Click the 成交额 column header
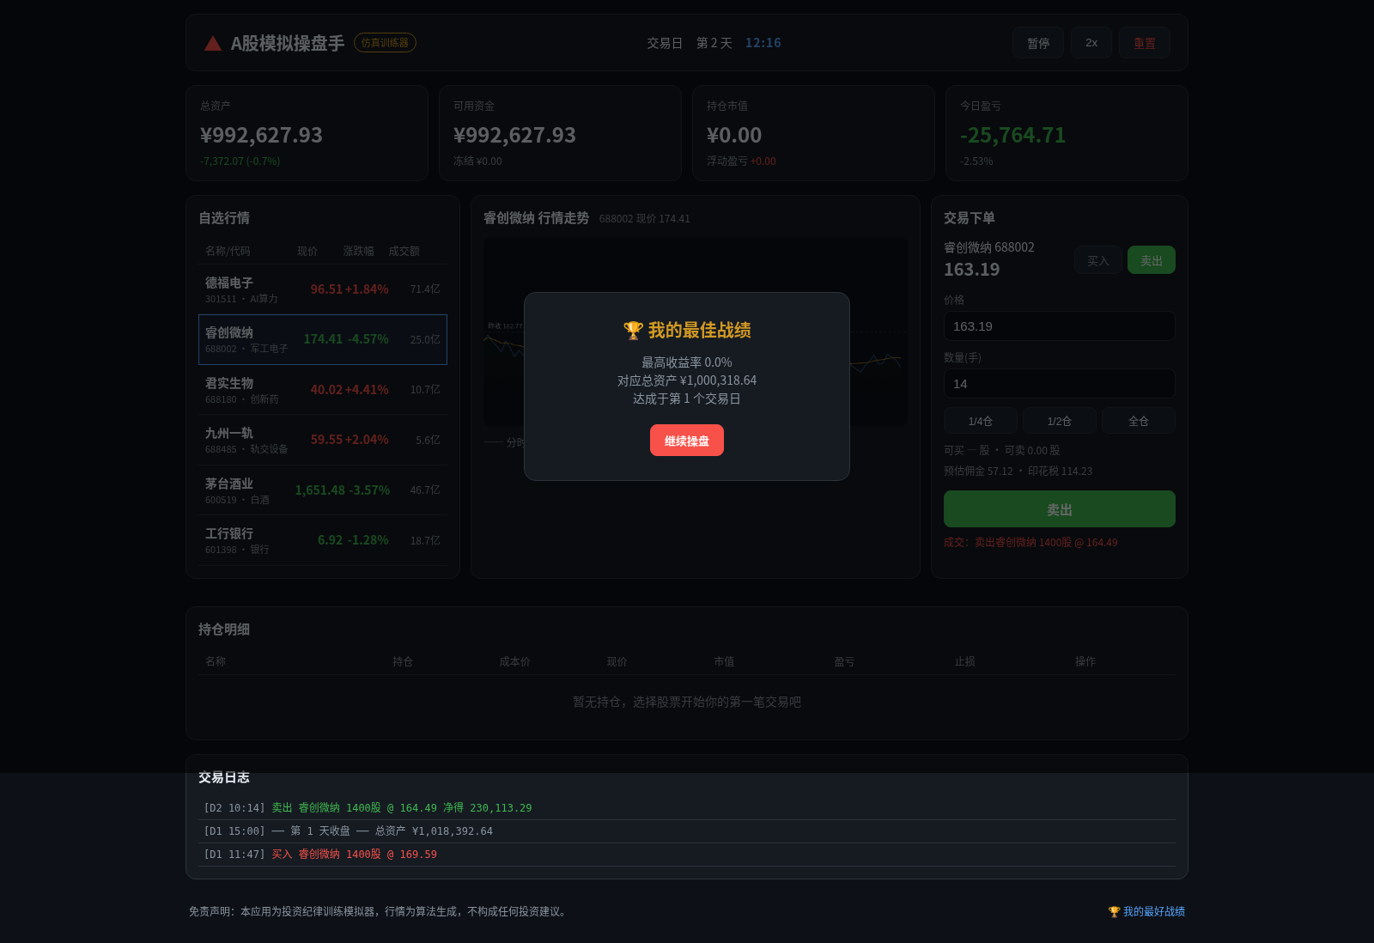This screenshot has width=1374, height=943. pyautogui.click(x=404, y=251)
